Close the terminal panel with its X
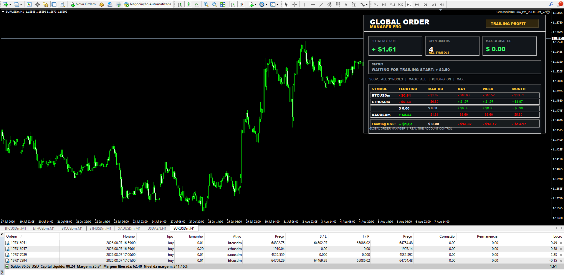The image size is (564, 275). pyautogui.click(x=2, y=235)
